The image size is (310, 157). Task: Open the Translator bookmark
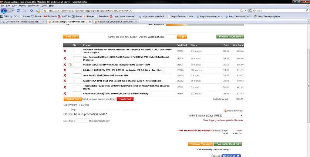pyautogui.click(x=102, y=16)
